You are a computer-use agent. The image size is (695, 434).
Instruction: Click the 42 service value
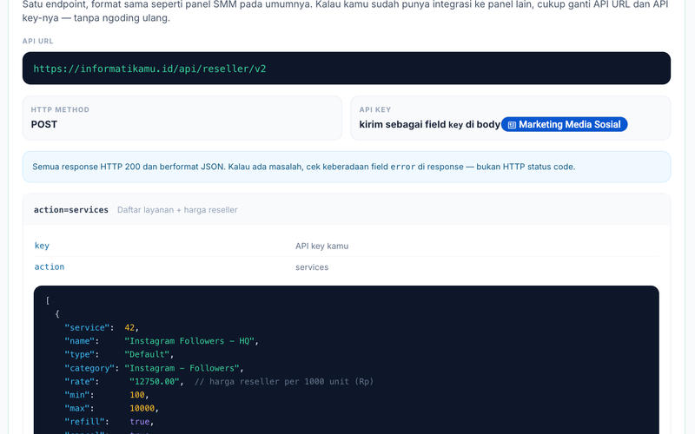tap(129, 328)
